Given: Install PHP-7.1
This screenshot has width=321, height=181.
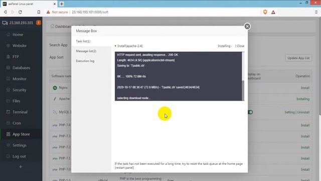Looking at the screenshot, I should point(305,158).
